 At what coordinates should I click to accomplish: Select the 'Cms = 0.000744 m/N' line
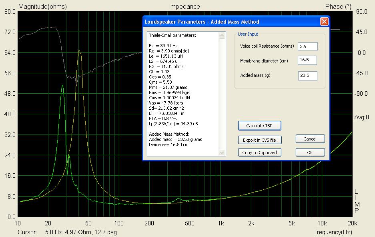coord(169,98)
